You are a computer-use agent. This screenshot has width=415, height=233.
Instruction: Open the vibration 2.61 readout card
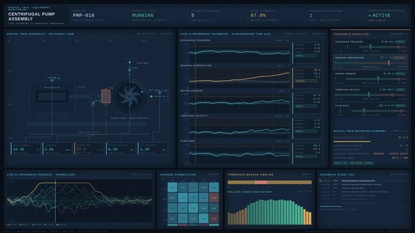tap(58, 149)
